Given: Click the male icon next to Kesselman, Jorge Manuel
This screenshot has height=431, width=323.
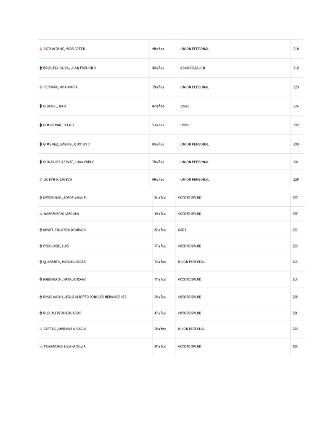Looking at the screenshot, I should (40, 197).
